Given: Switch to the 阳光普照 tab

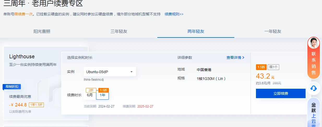Looking at the screenshot, I should coord(42,31).
